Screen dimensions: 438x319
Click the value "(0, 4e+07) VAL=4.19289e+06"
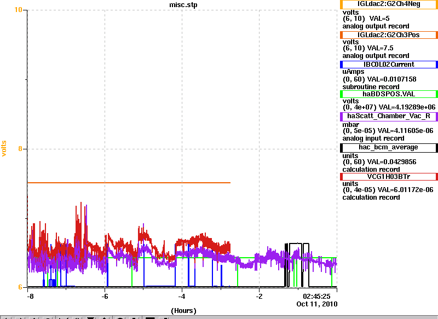389,107
